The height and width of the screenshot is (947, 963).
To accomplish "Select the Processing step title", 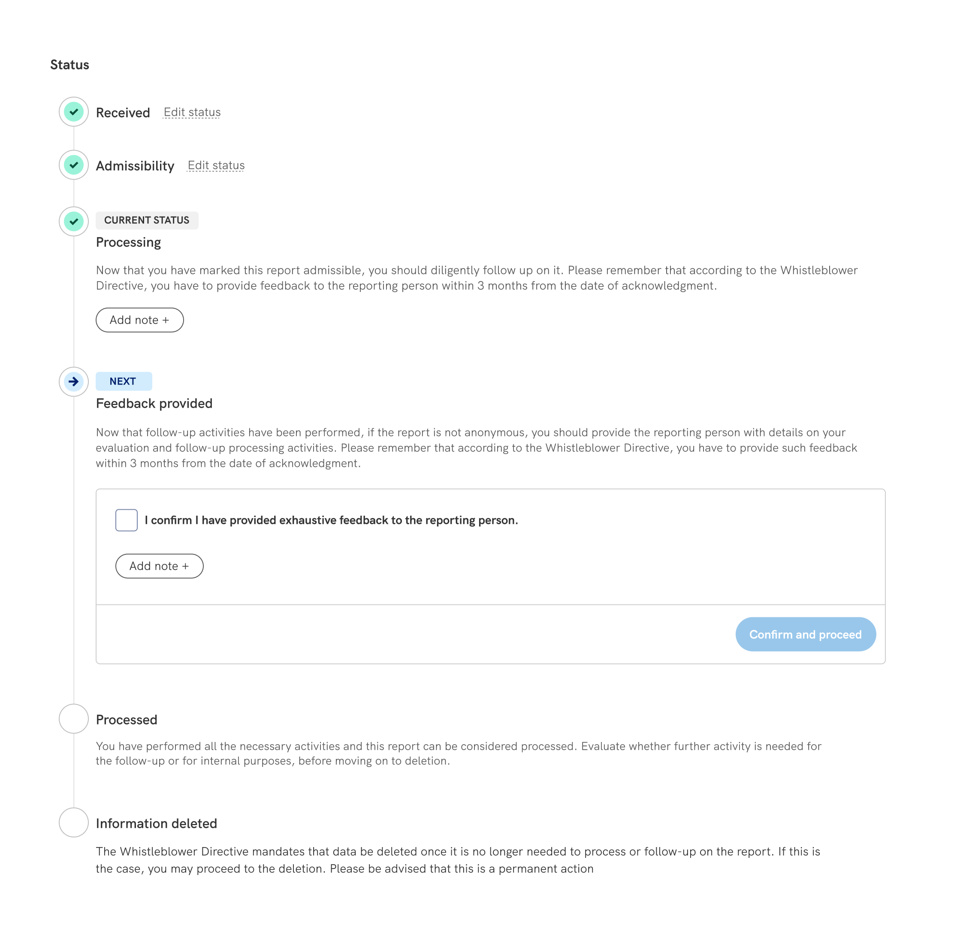I will click(x=128, y=242).
